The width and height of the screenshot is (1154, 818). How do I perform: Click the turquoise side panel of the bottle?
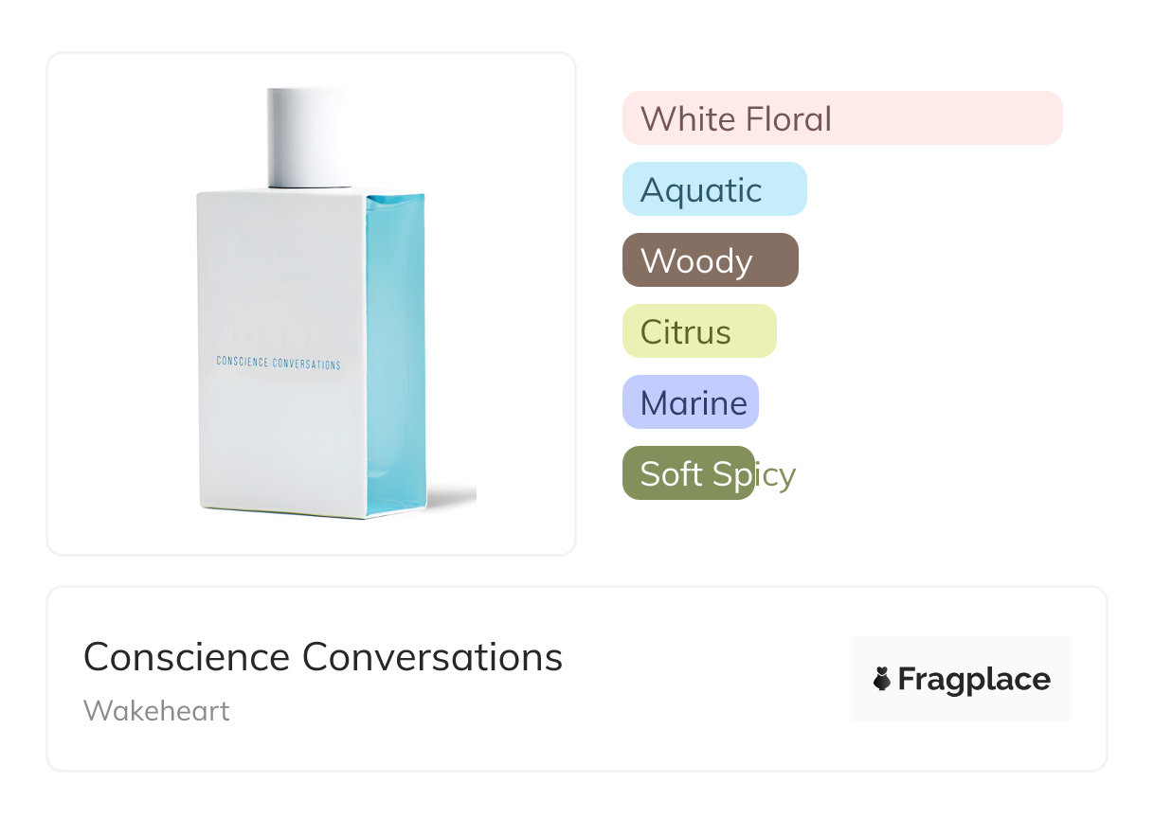coord(395,350)
